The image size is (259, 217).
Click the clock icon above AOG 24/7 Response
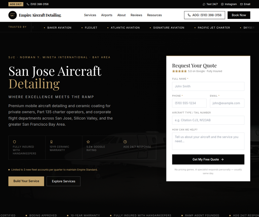125,142
